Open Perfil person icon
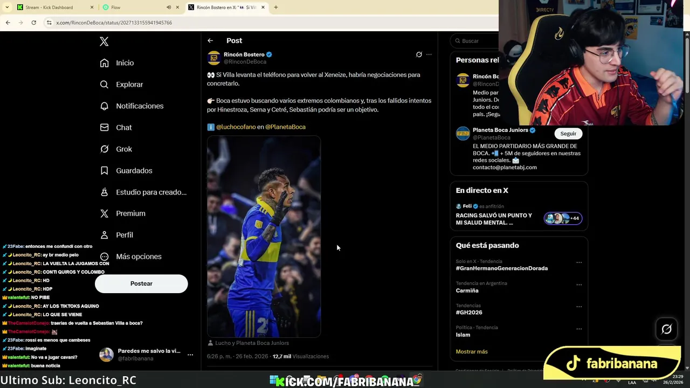 [105, 235]
